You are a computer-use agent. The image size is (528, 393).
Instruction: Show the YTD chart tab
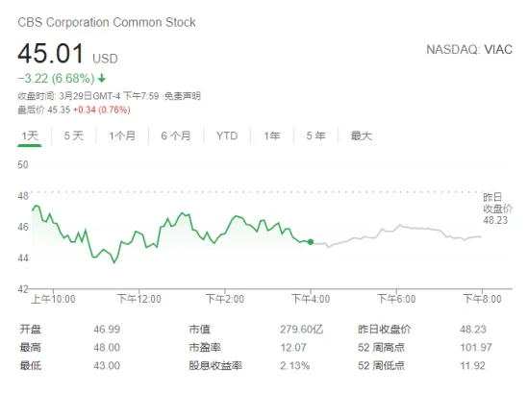click(227, 135)
